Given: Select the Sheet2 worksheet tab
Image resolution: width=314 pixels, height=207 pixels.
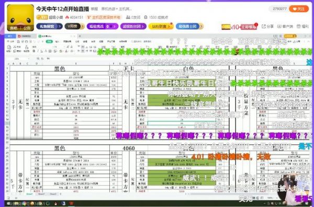Looking at the screenshot, I should (x=41, y=194).
